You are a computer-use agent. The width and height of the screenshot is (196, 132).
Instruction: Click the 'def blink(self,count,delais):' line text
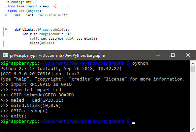coord(42,30)
